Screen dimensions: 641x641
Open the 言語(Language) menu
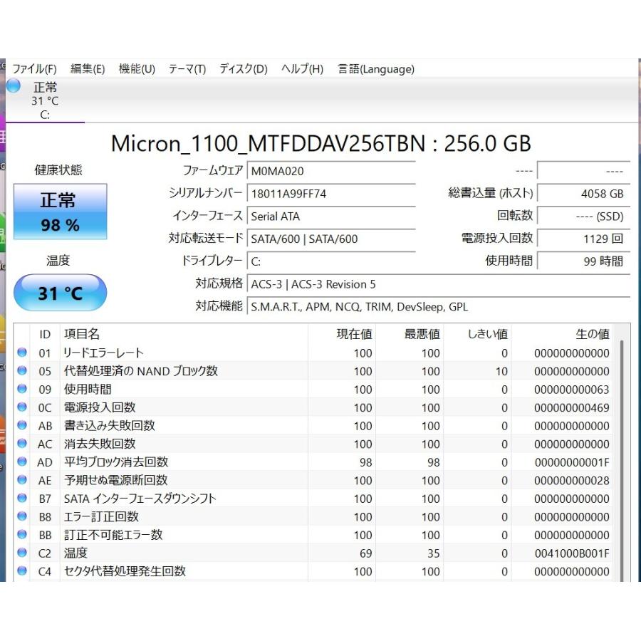pyautogui.click(x=375, y=69)
